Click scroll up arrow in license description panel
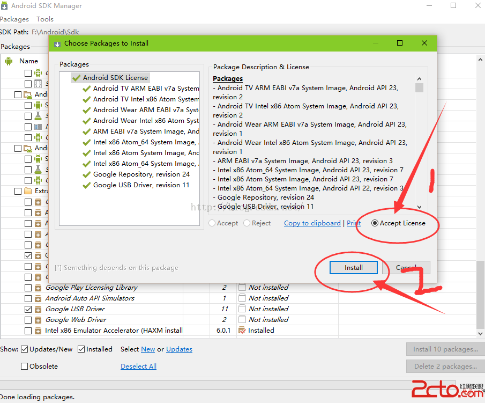This screenshot has height=403, width=485. point(419,79)
